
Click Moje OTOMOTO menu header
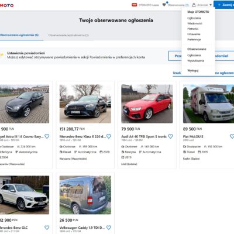[198, 12]
